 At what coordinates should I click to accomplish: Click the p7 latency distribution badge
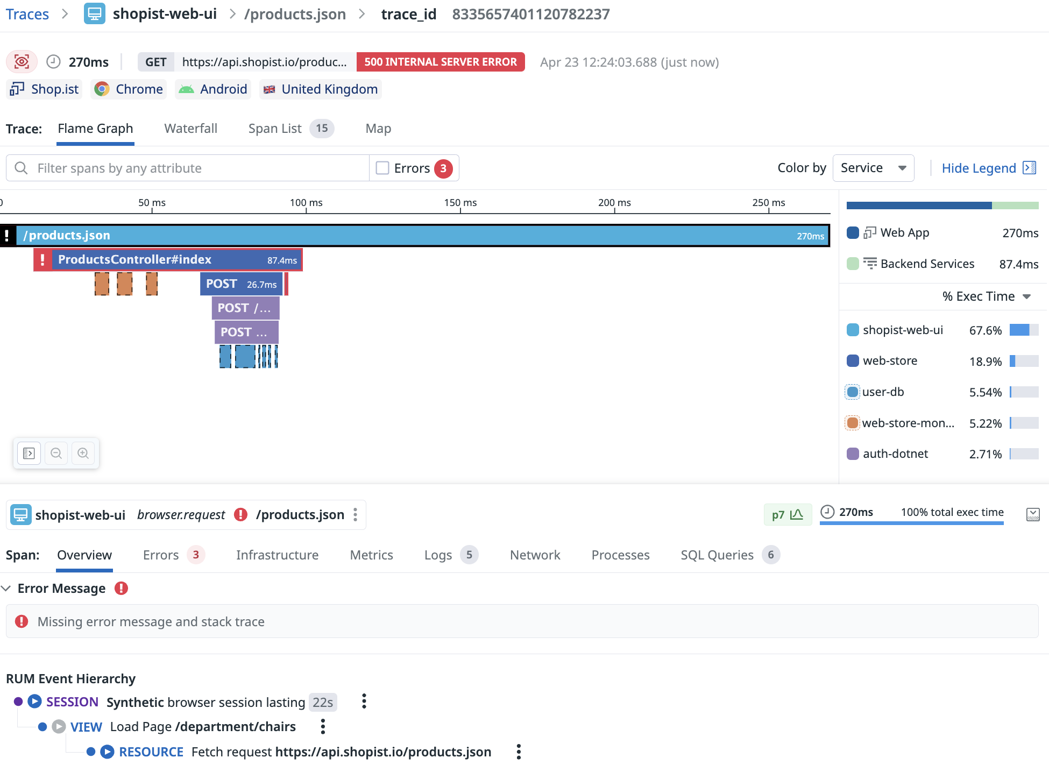tap(787, 515)
